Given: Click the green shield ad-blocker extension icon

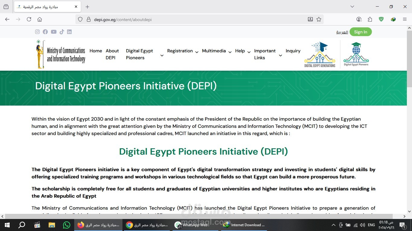Looking at the screenshot, I should (381, 19).
